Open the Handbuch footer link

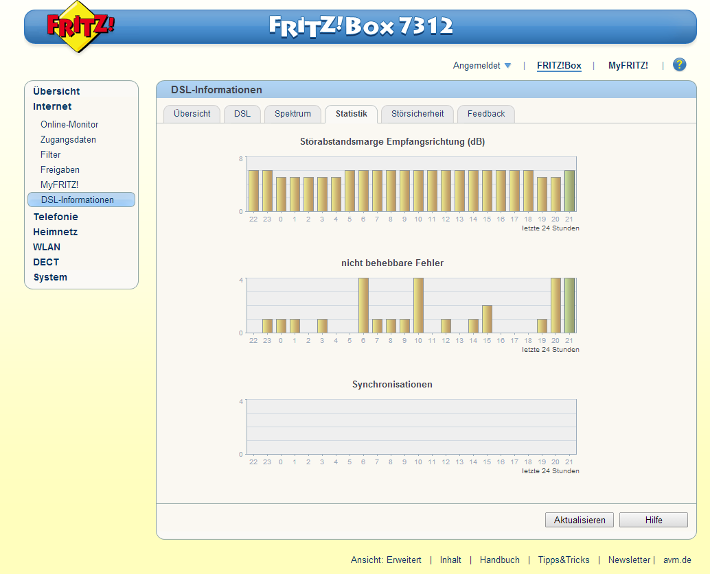499,560
